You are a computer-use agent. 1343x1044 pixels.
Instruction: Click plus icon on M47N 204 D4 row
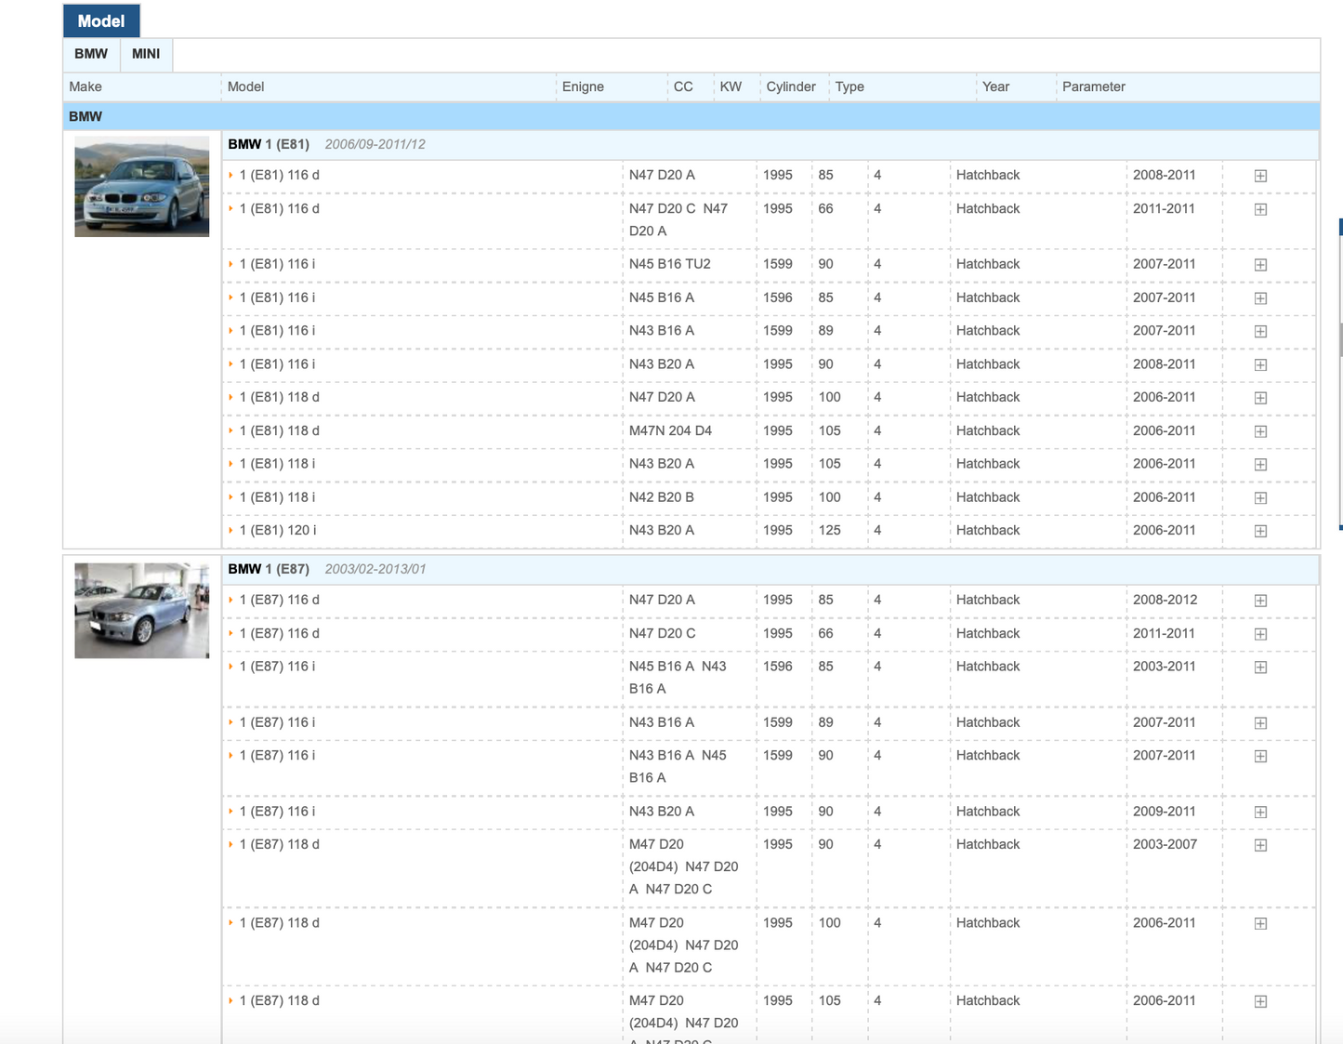(x=1260, y=431)
